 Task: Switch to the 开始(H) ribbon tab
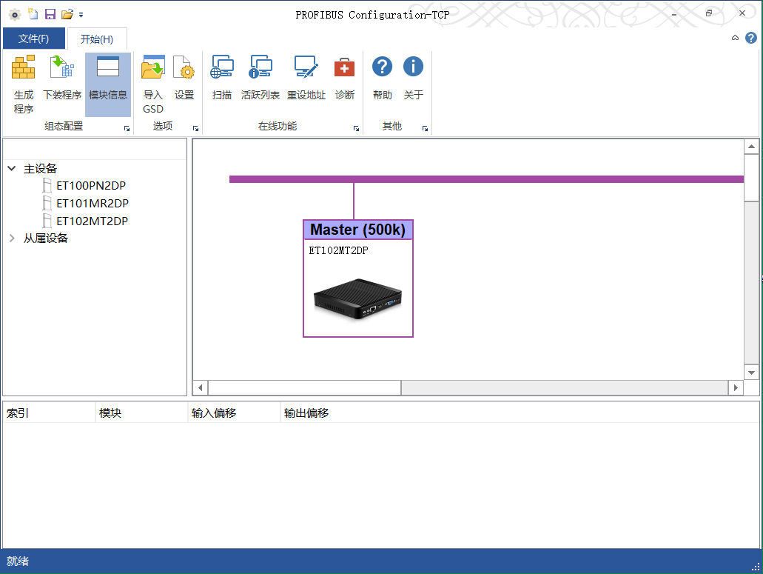97,39
